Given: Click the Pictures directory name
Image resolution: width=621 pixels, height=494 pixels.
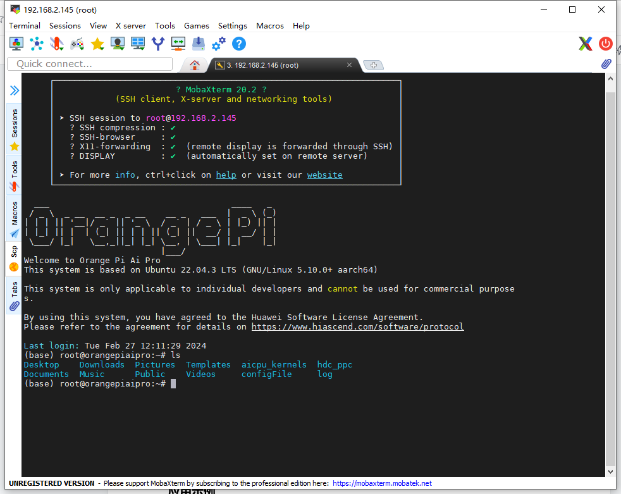Looking at the screenshot, I should click(155, 364).
